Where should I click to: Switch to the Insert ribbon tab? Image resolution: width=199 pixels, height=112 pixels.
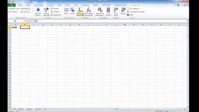[x=28, y=5]
